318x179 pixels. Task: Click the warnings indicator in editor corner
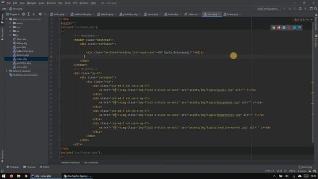coord(297,20)
